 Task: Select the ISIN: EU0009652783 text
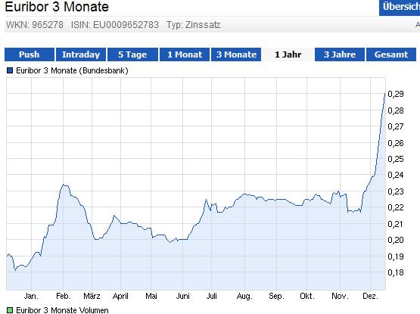point(115,25)
